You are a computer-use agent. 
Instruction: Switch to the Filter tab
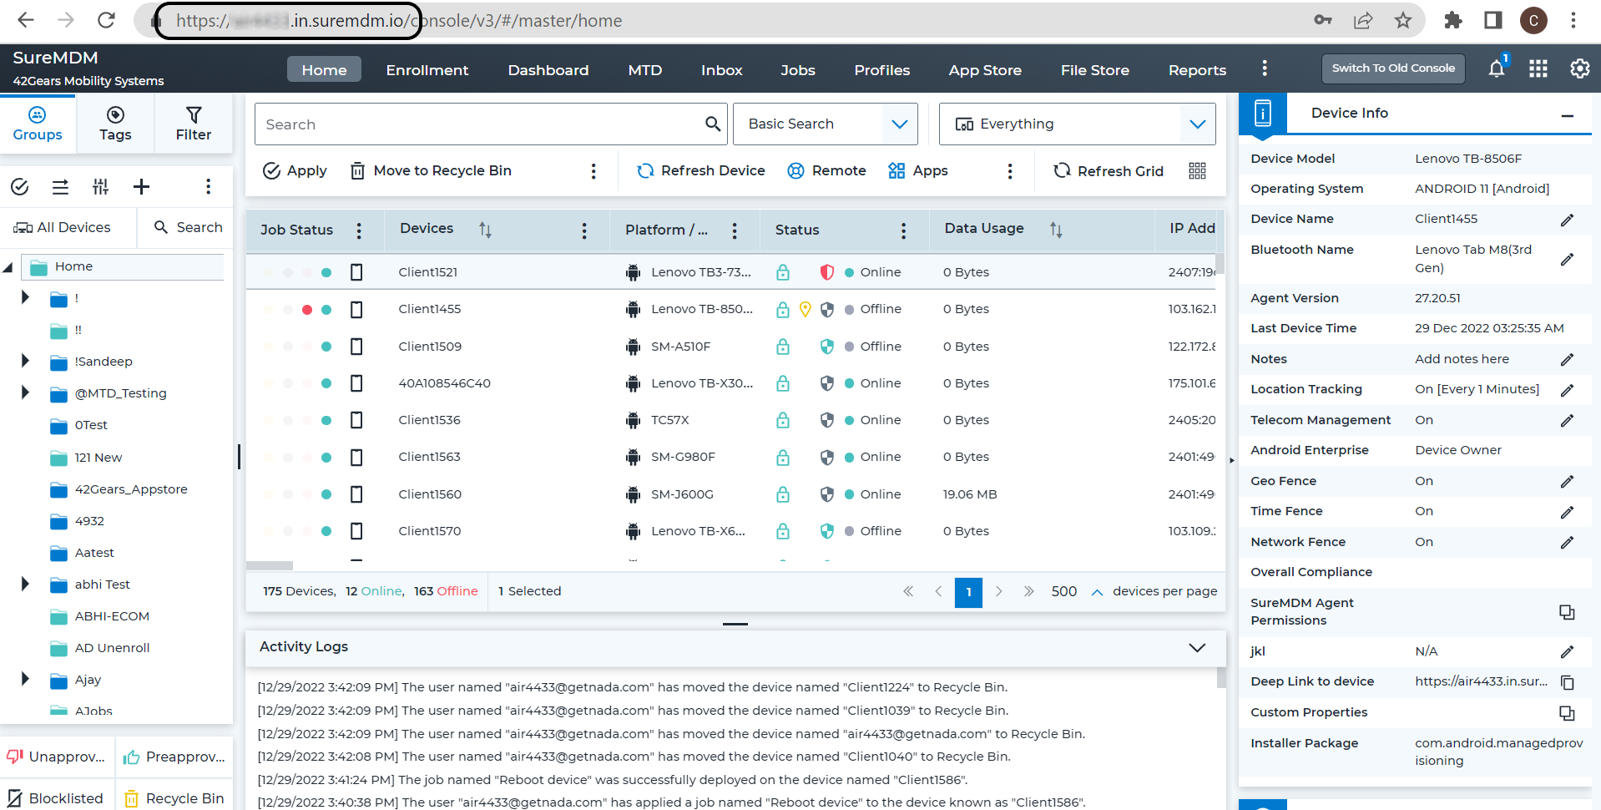[194, 124]
